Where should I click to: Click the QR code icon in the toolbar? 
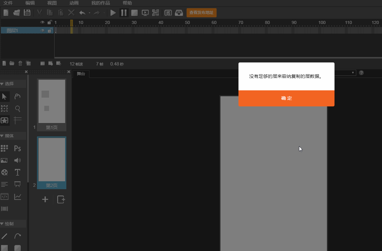coord(155,13)
